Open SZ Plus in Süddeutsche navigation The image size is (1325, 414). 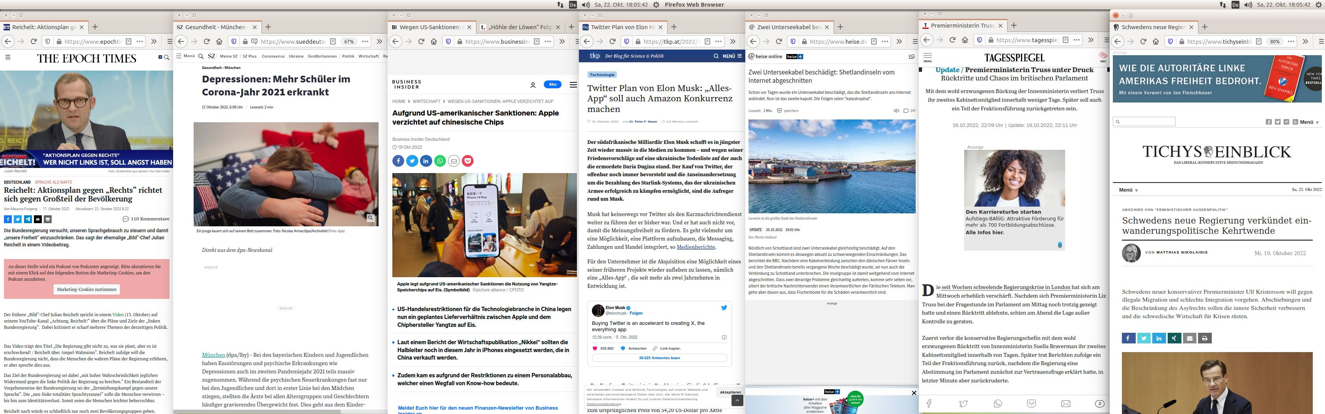pos(250,56)
